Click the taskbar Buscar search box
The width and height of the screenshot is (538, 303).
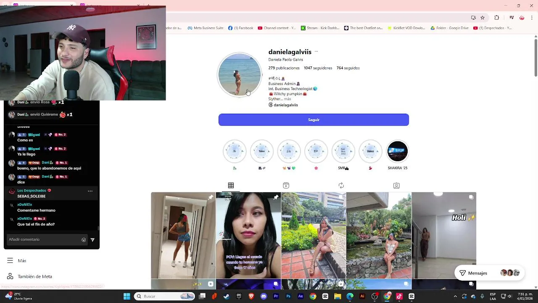point(165,296)
